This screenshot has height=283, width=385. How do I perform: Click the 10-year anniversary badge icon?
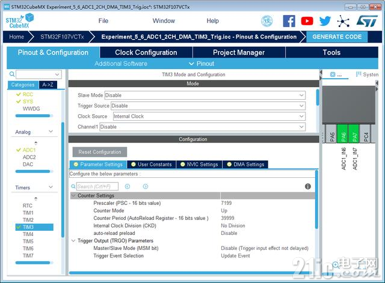pos(267,21)
